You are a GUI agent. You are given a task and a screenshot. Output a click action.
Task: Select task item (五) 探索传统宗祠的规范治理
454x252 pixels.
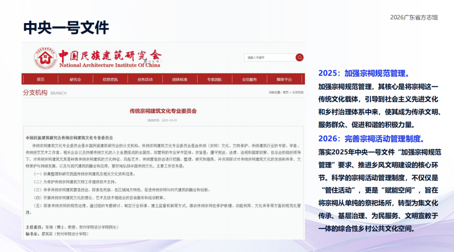pyautogui.click(x=163, y=209)
